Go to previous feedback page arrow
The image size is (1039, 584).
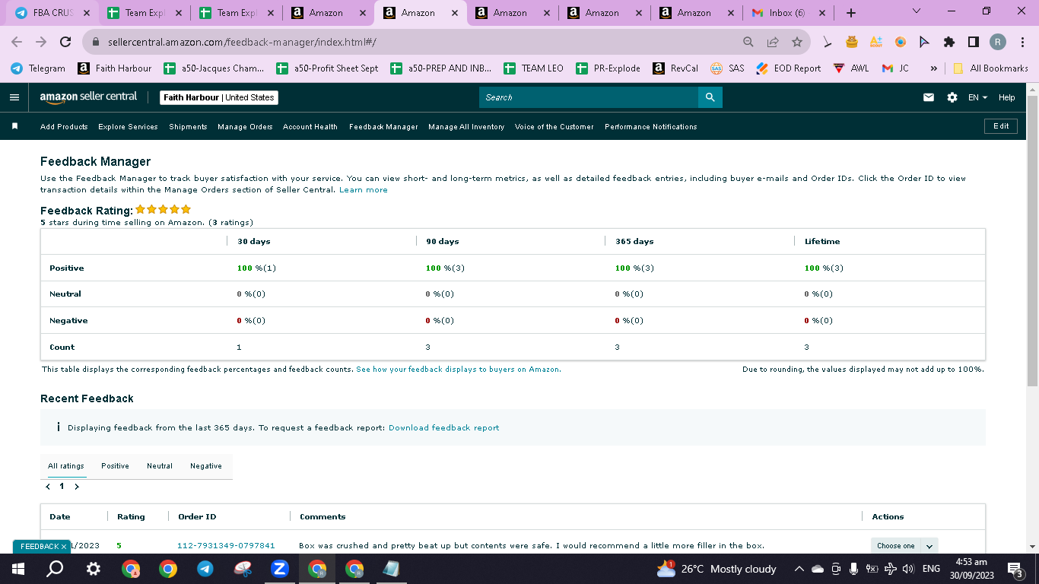[48, 487]
